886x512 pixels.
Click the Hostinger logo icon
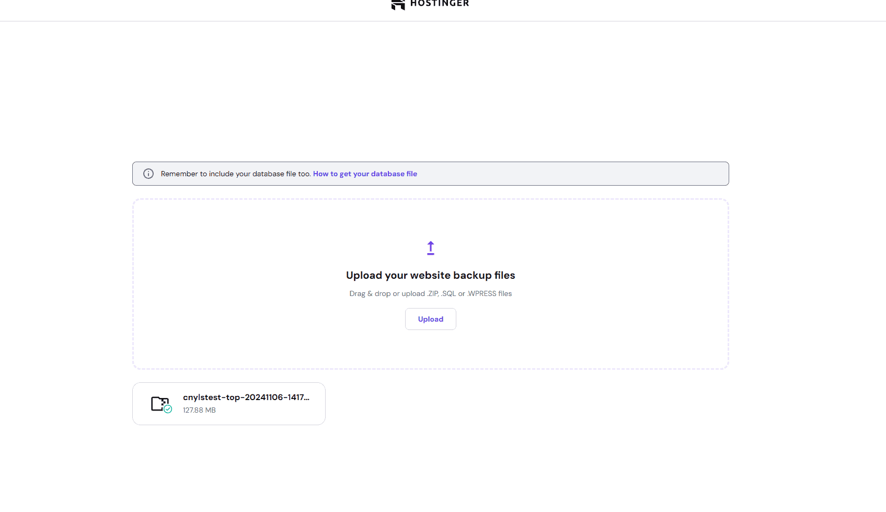click(x=398, y=4)
